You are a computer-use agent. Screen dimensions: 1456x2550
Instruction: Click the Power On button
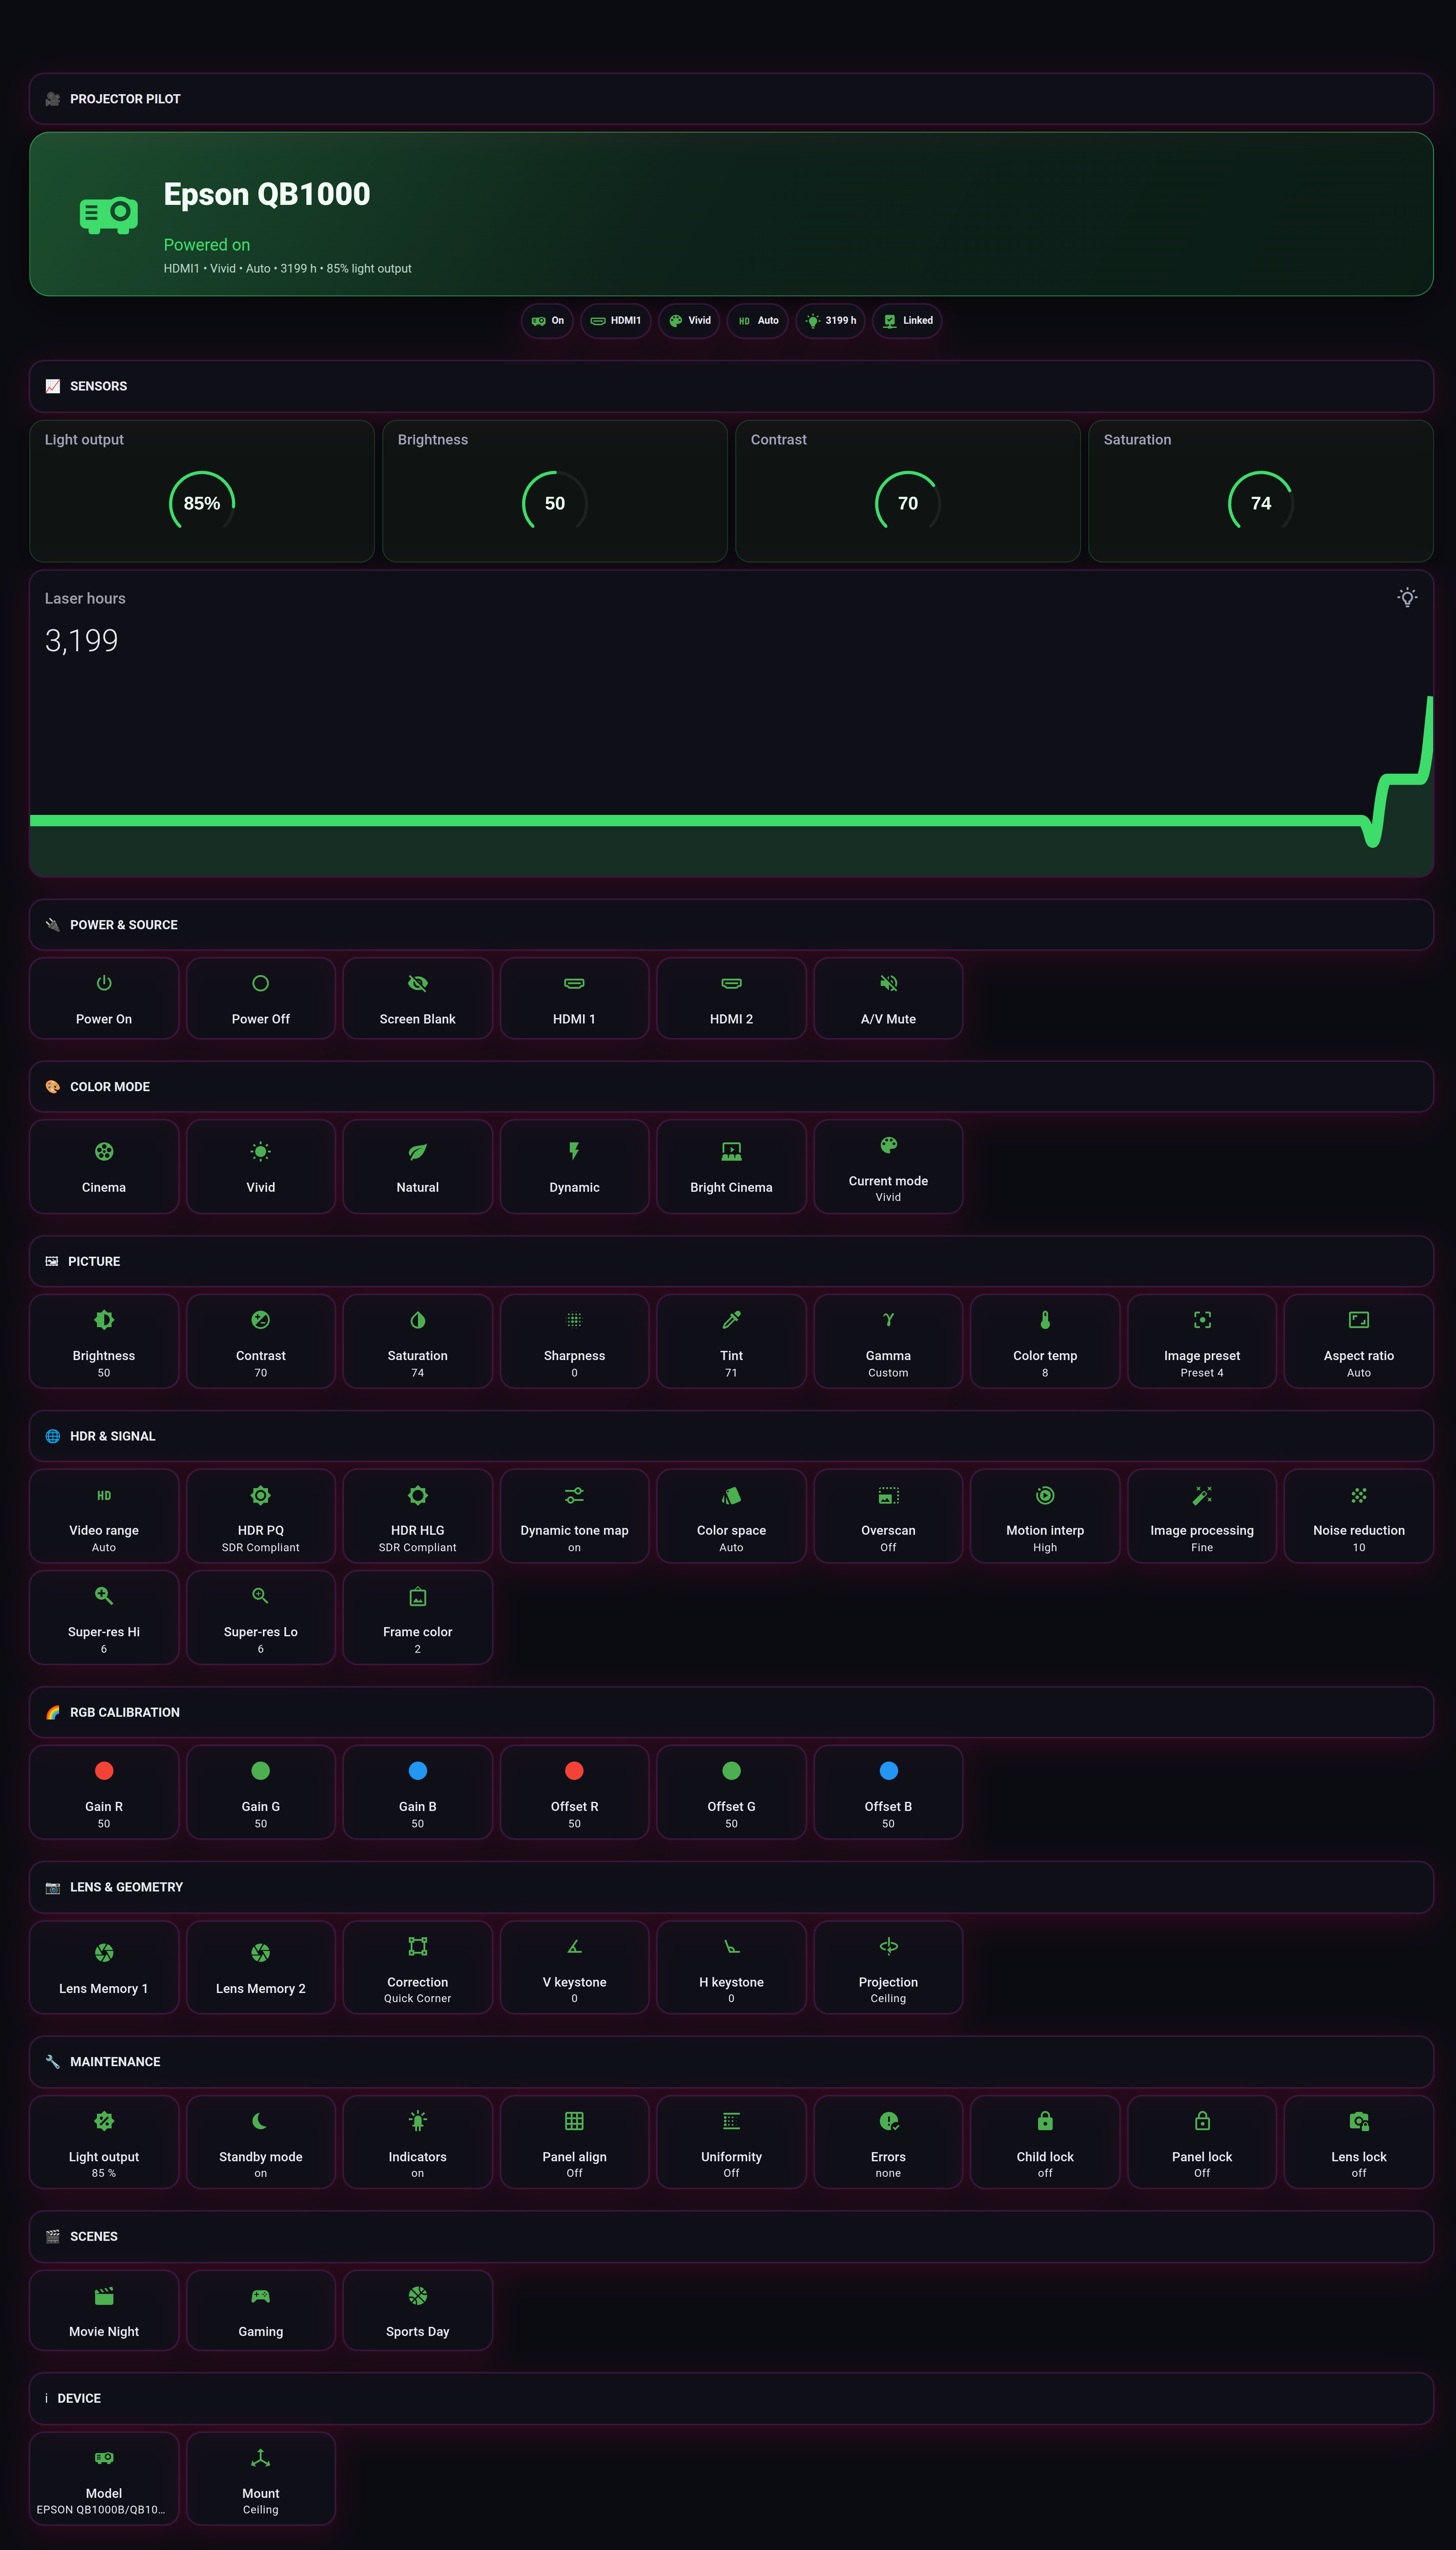[104, 998]
